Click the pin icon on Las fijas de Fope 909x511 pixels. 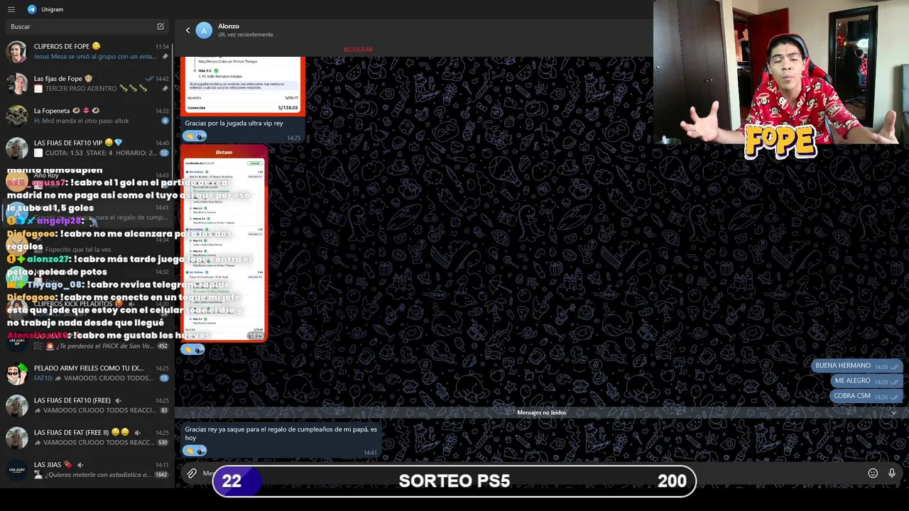tap(165, 89)
